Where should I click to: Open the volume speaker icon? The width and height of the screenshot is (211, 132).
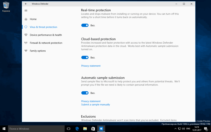click(183, 129)
